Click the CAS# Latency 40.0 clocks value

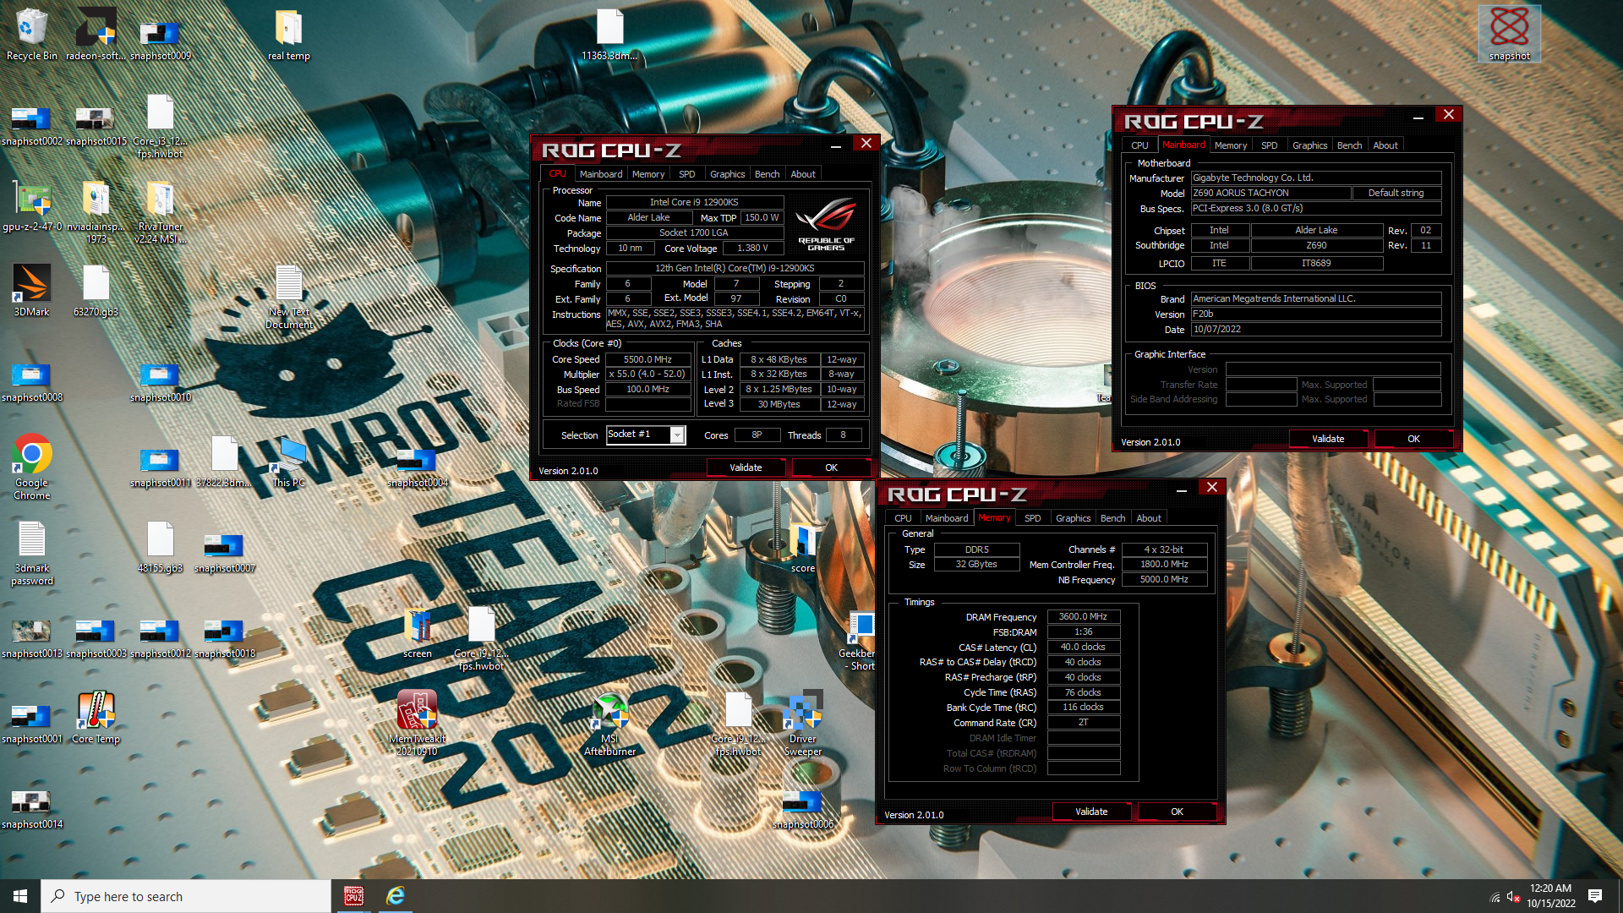click(1084, 648)
